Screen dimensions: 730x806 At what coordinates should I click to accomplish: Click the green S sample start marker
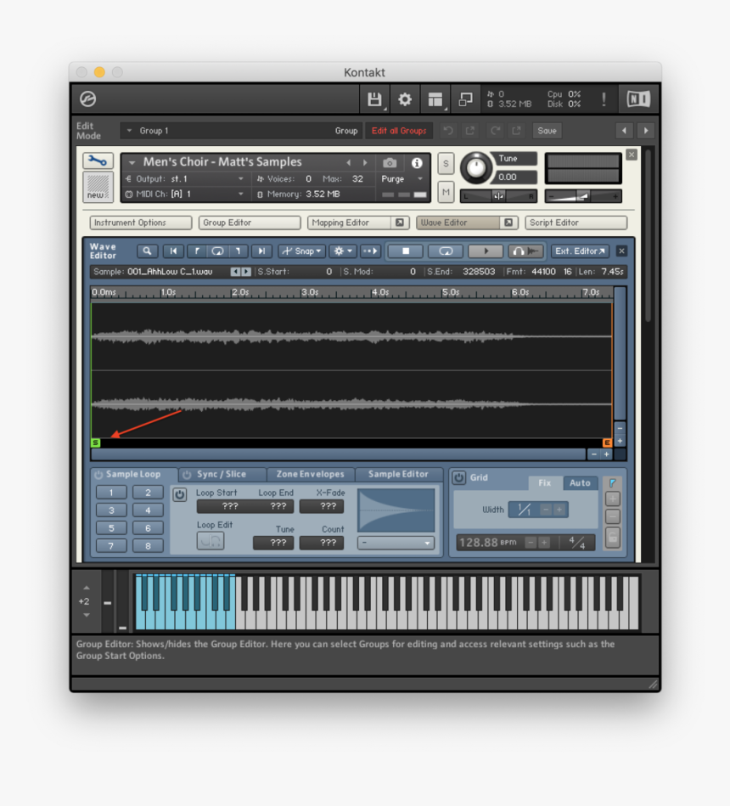[95, 442]
